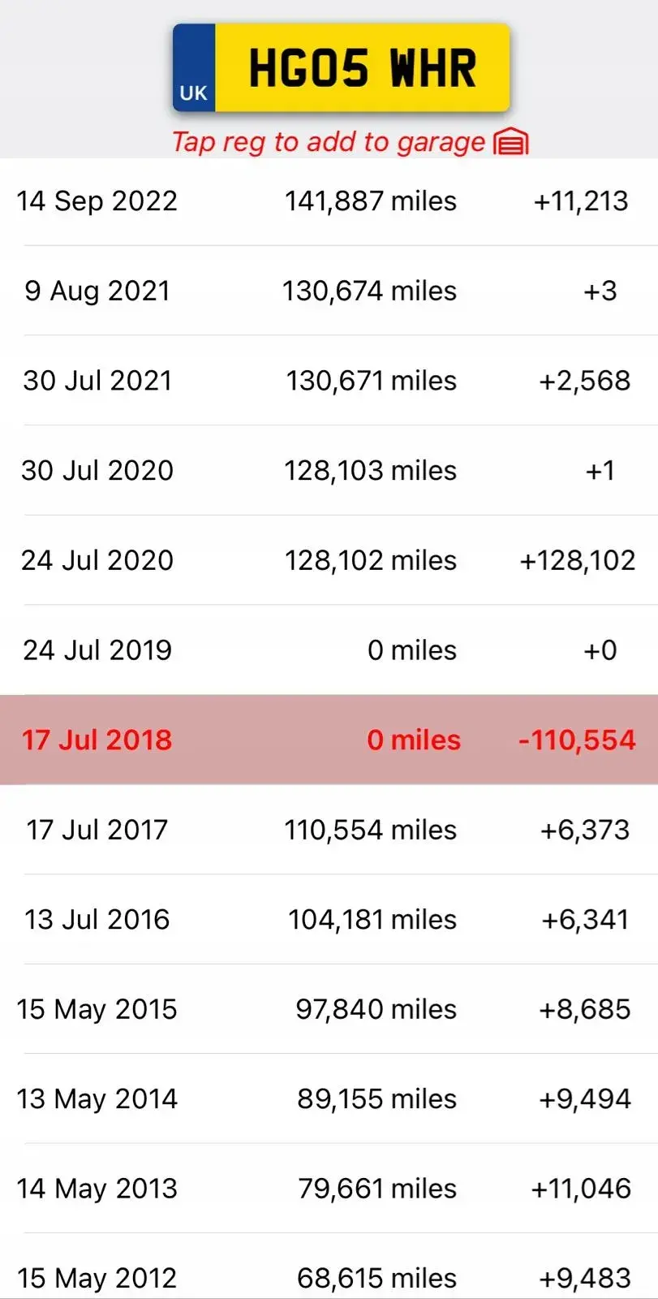Click the red -110,554 discrepancy value
The width and height of the screenshot is (658, 1299).
click(577, 740)
